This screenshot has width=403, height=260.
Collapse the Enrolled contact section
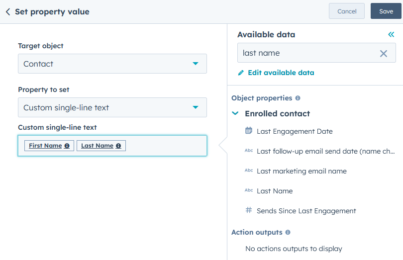235,114
